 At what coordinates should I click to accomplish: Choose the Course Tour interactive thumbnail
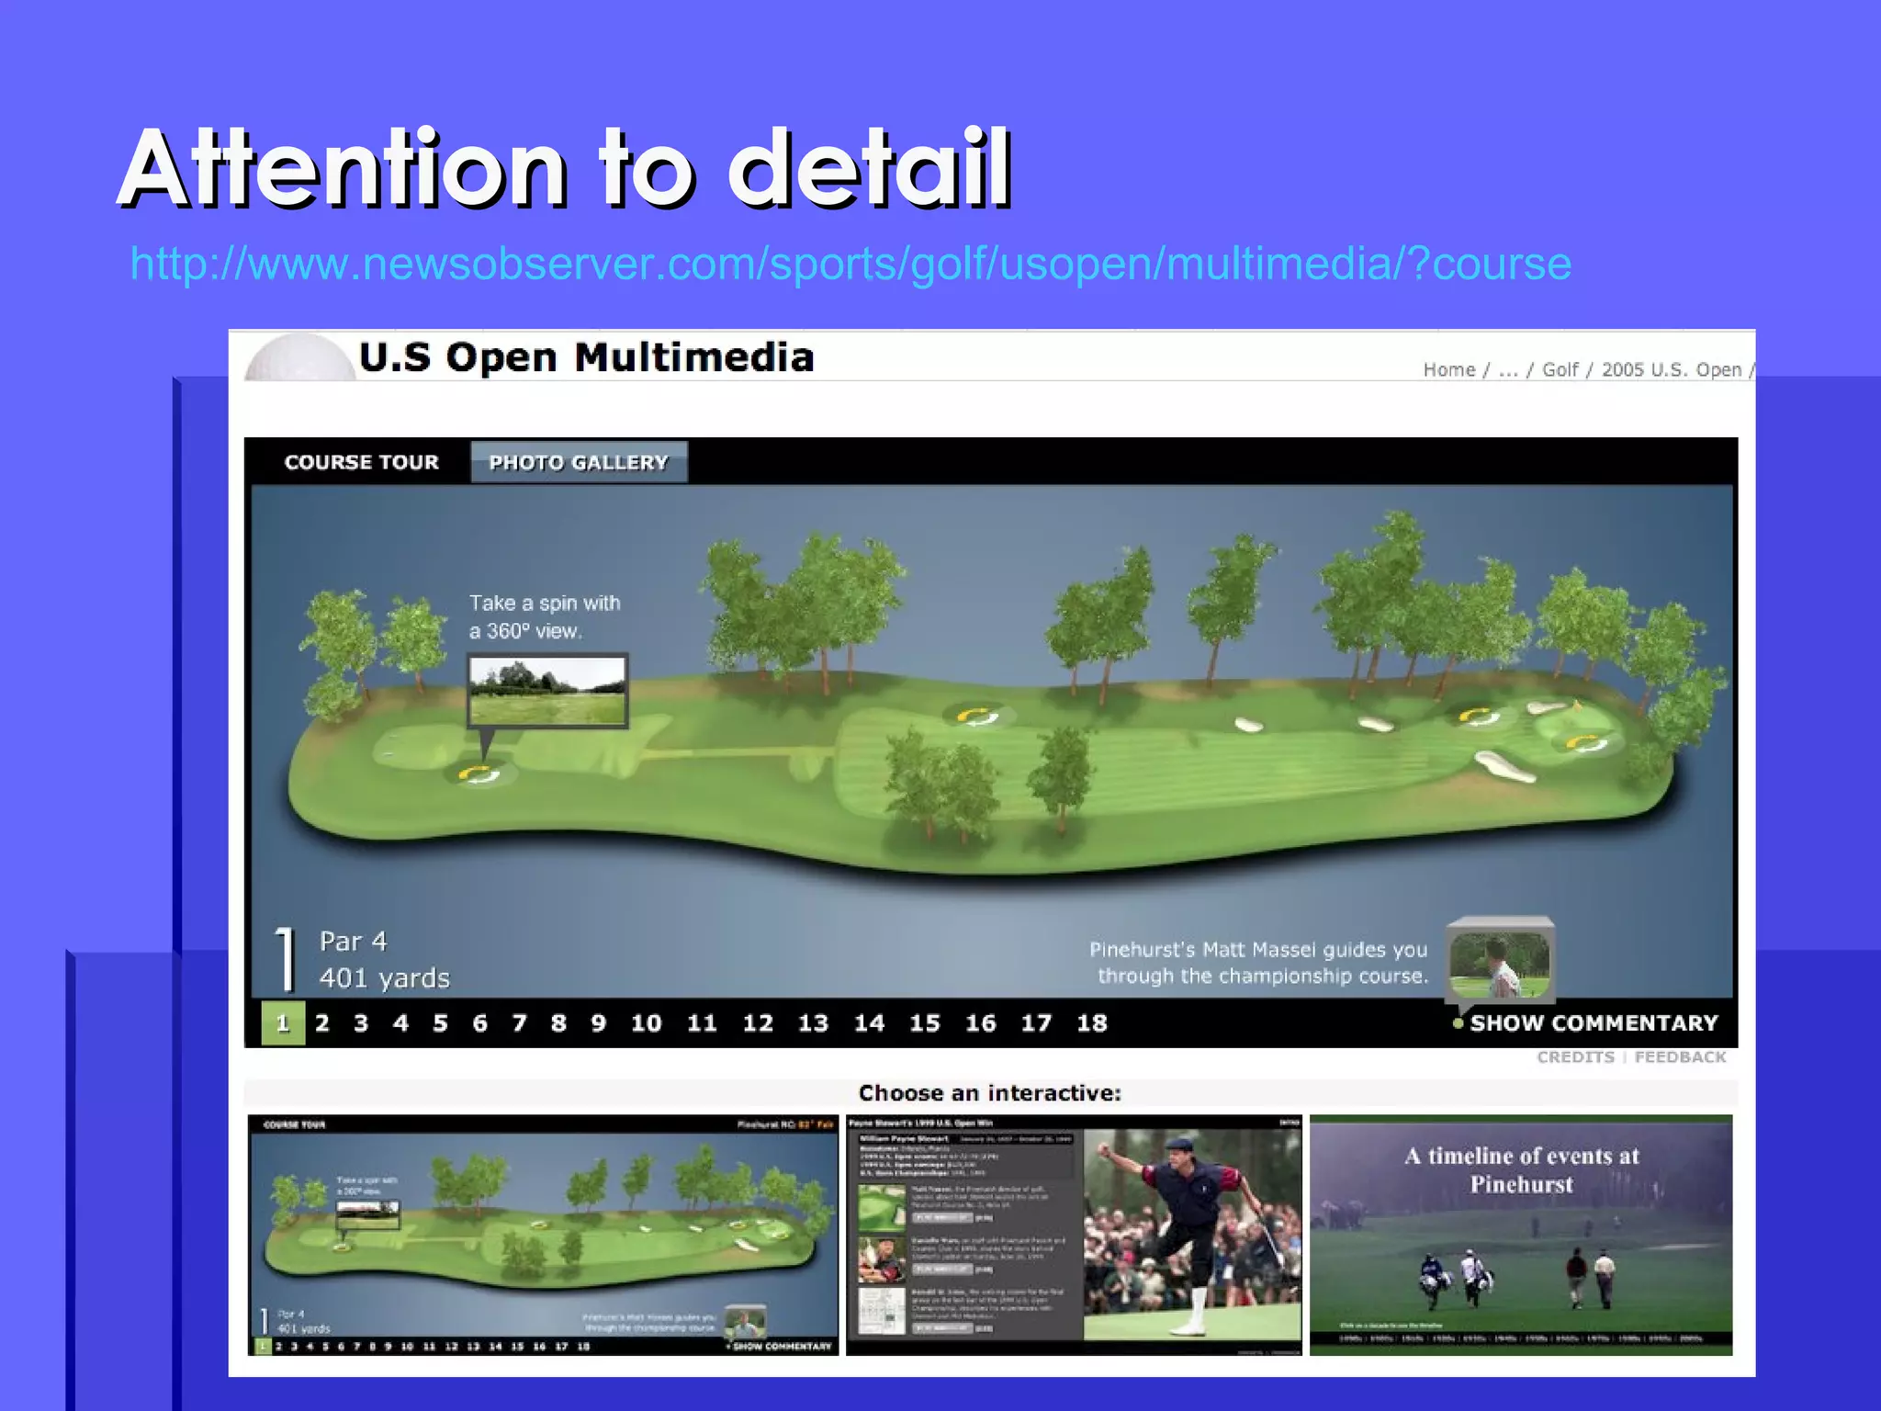pos(543,1235)
